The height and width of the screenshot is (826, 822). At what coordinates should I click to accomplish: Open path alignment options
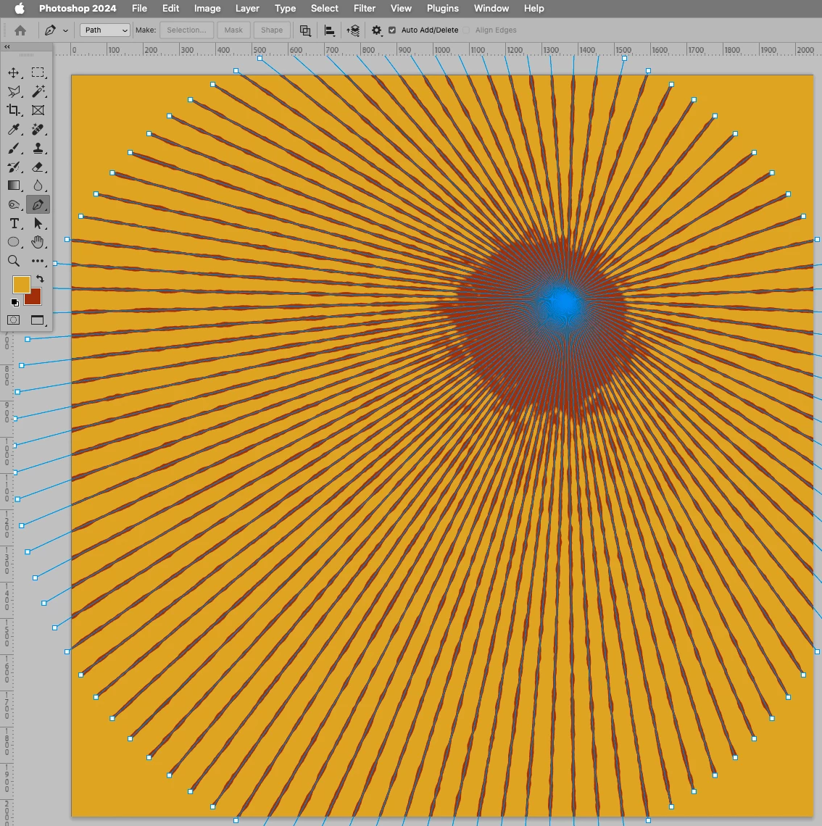click(330, 30)
